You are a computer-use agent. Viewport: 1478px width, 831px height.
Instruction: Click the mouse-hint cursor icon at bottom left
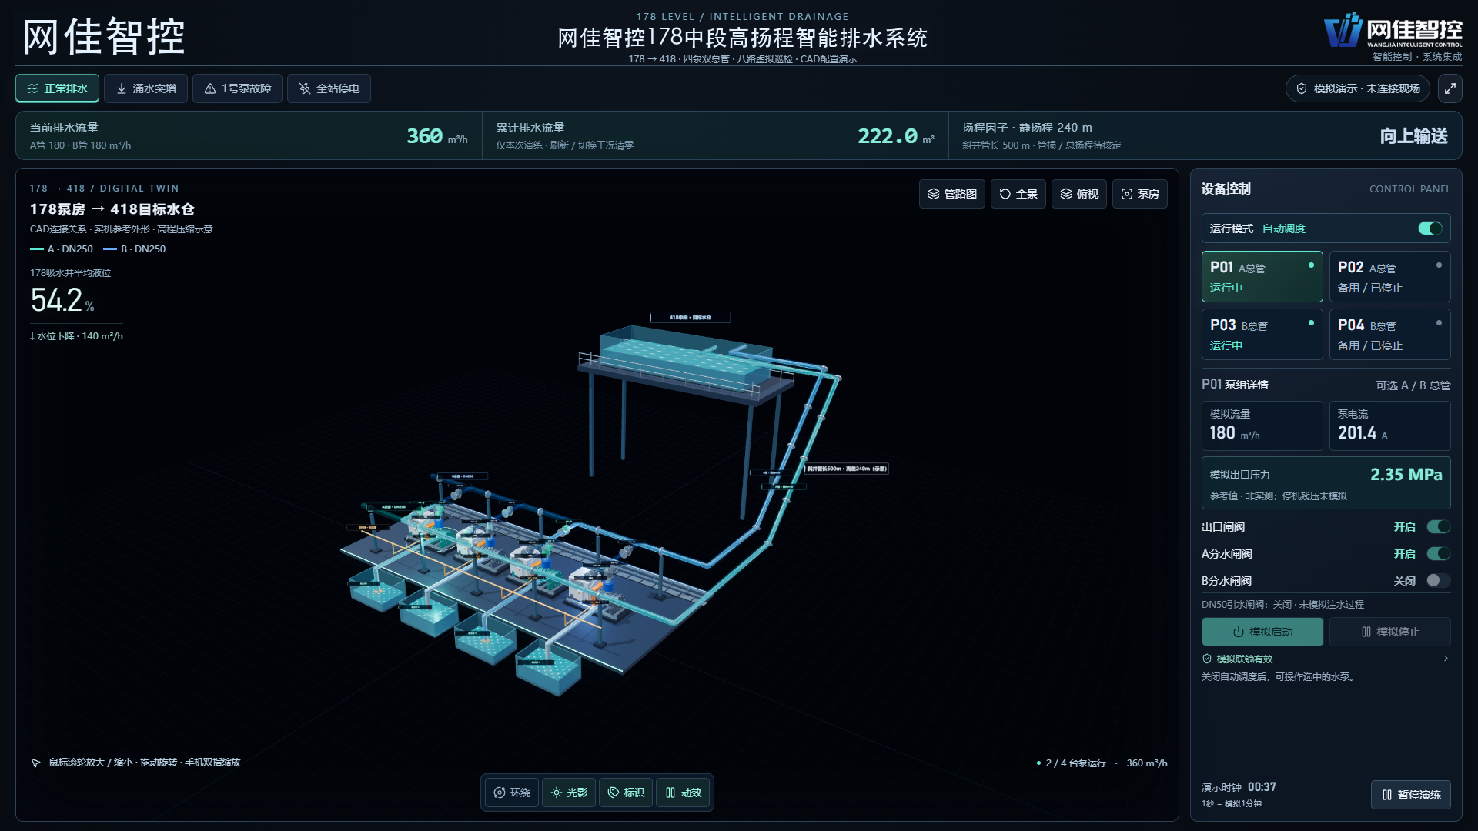click(x=35, y=763)
